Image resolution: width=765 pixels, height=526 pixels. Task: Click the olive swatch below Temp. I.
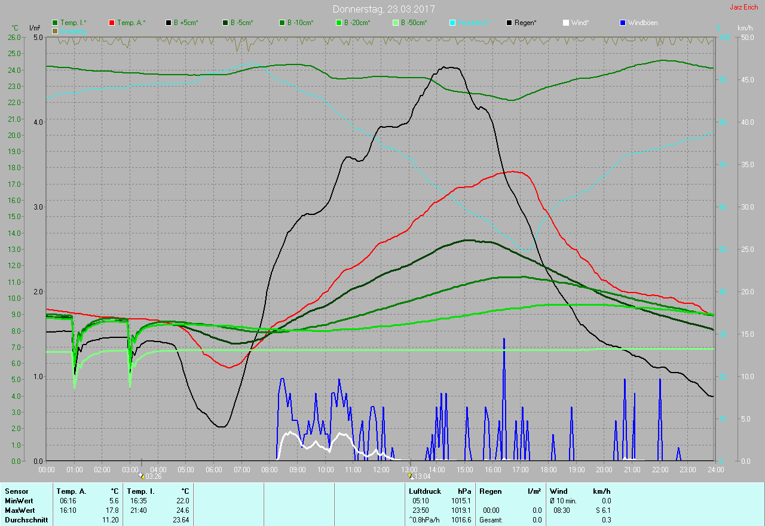point(56,30)
